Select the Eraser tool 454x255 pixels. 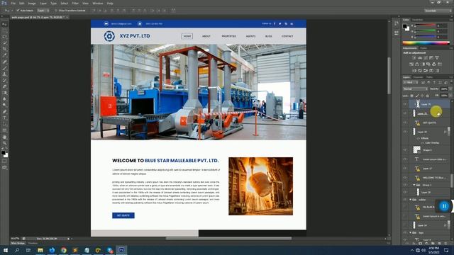pyautogui.click(x=4, y=86)
